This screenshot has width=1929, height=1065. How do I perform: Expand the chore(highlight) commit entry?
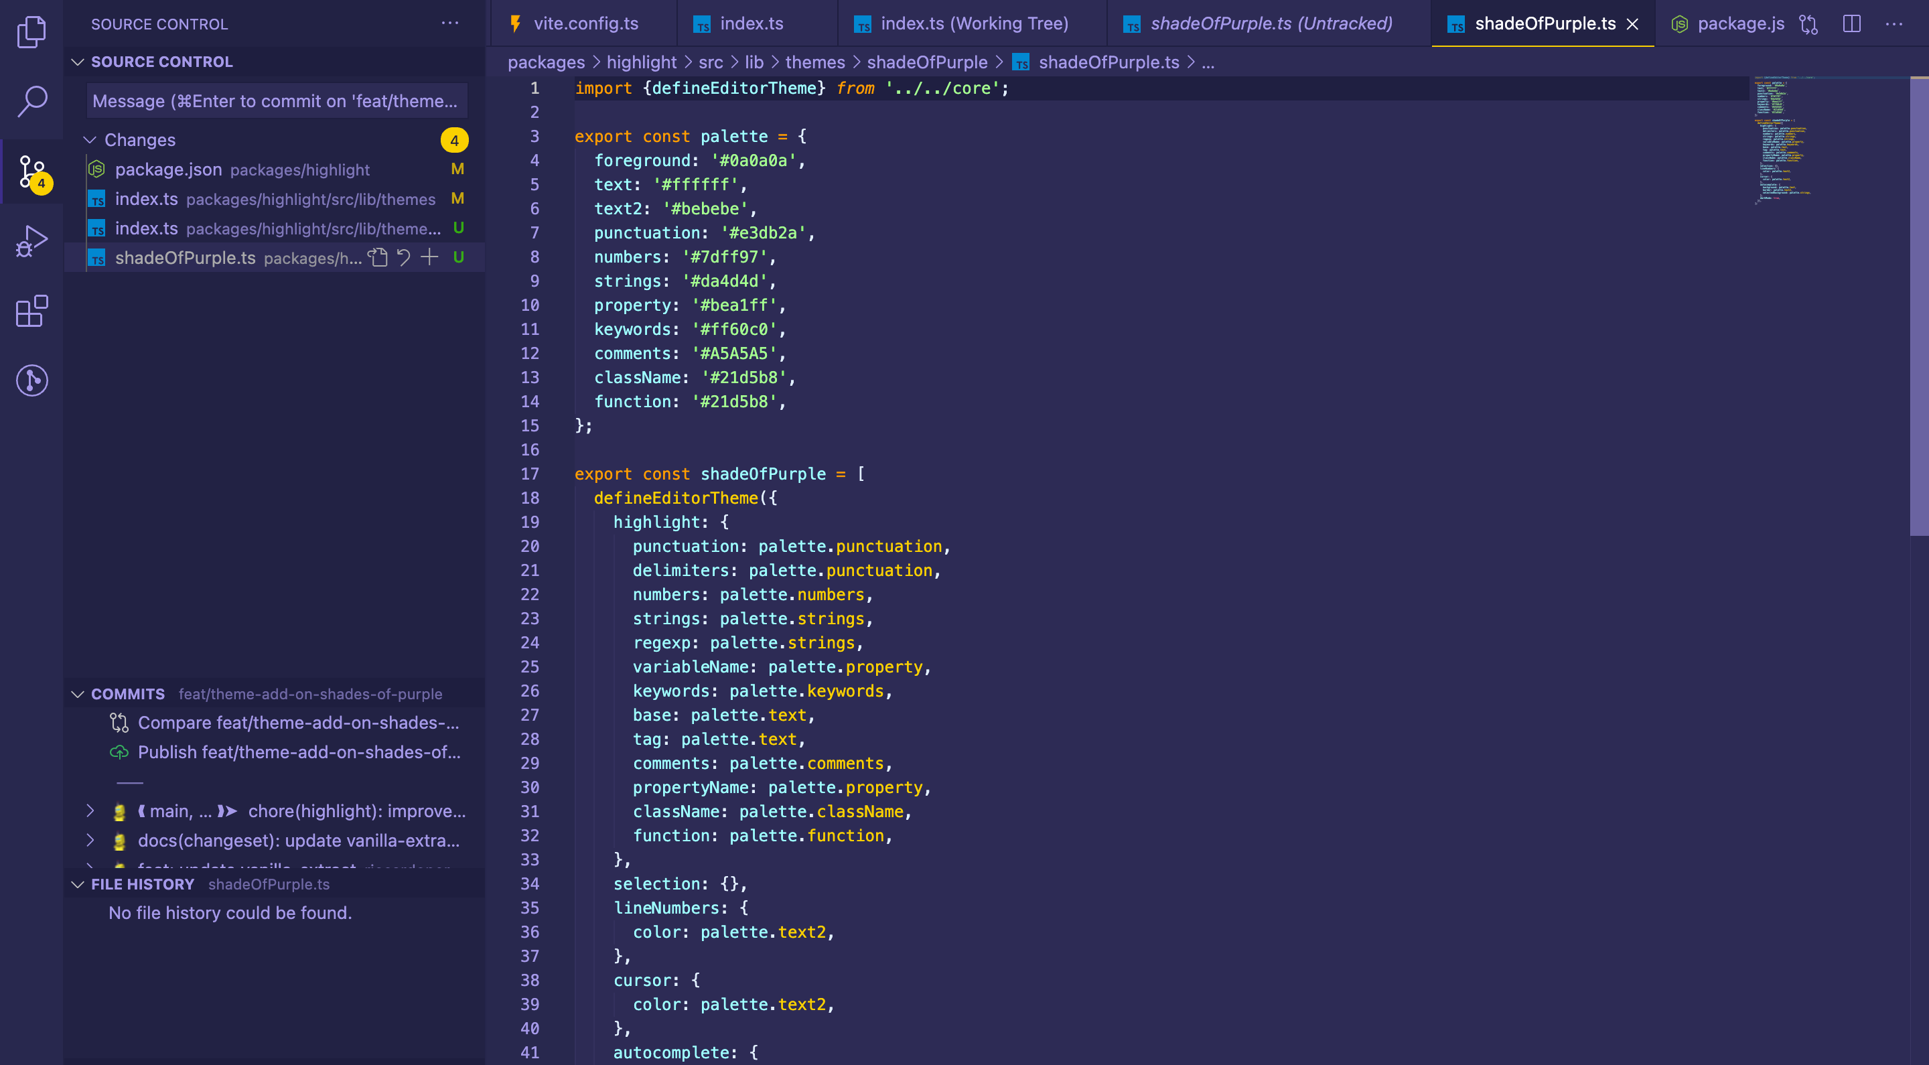click(x=90, y=810)
